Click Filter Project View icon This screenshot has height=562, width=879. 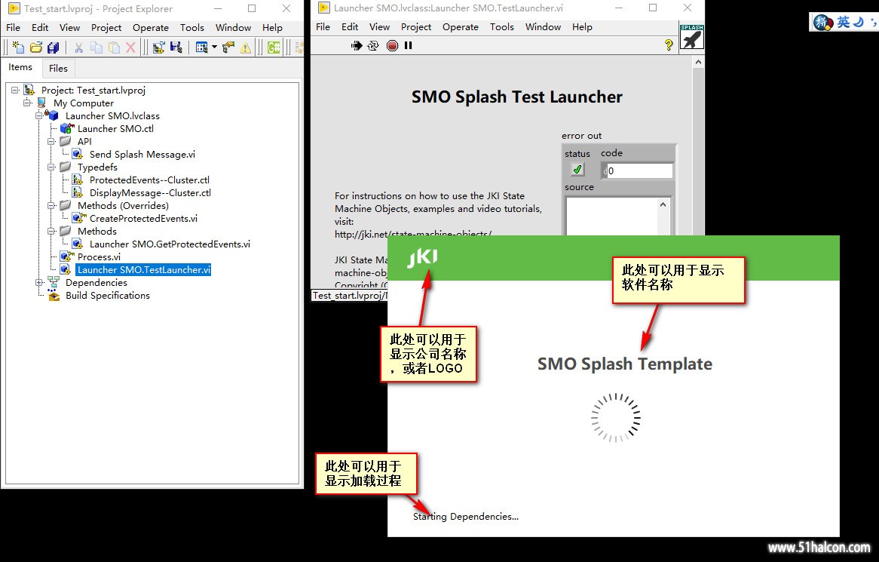pos(201,48)
